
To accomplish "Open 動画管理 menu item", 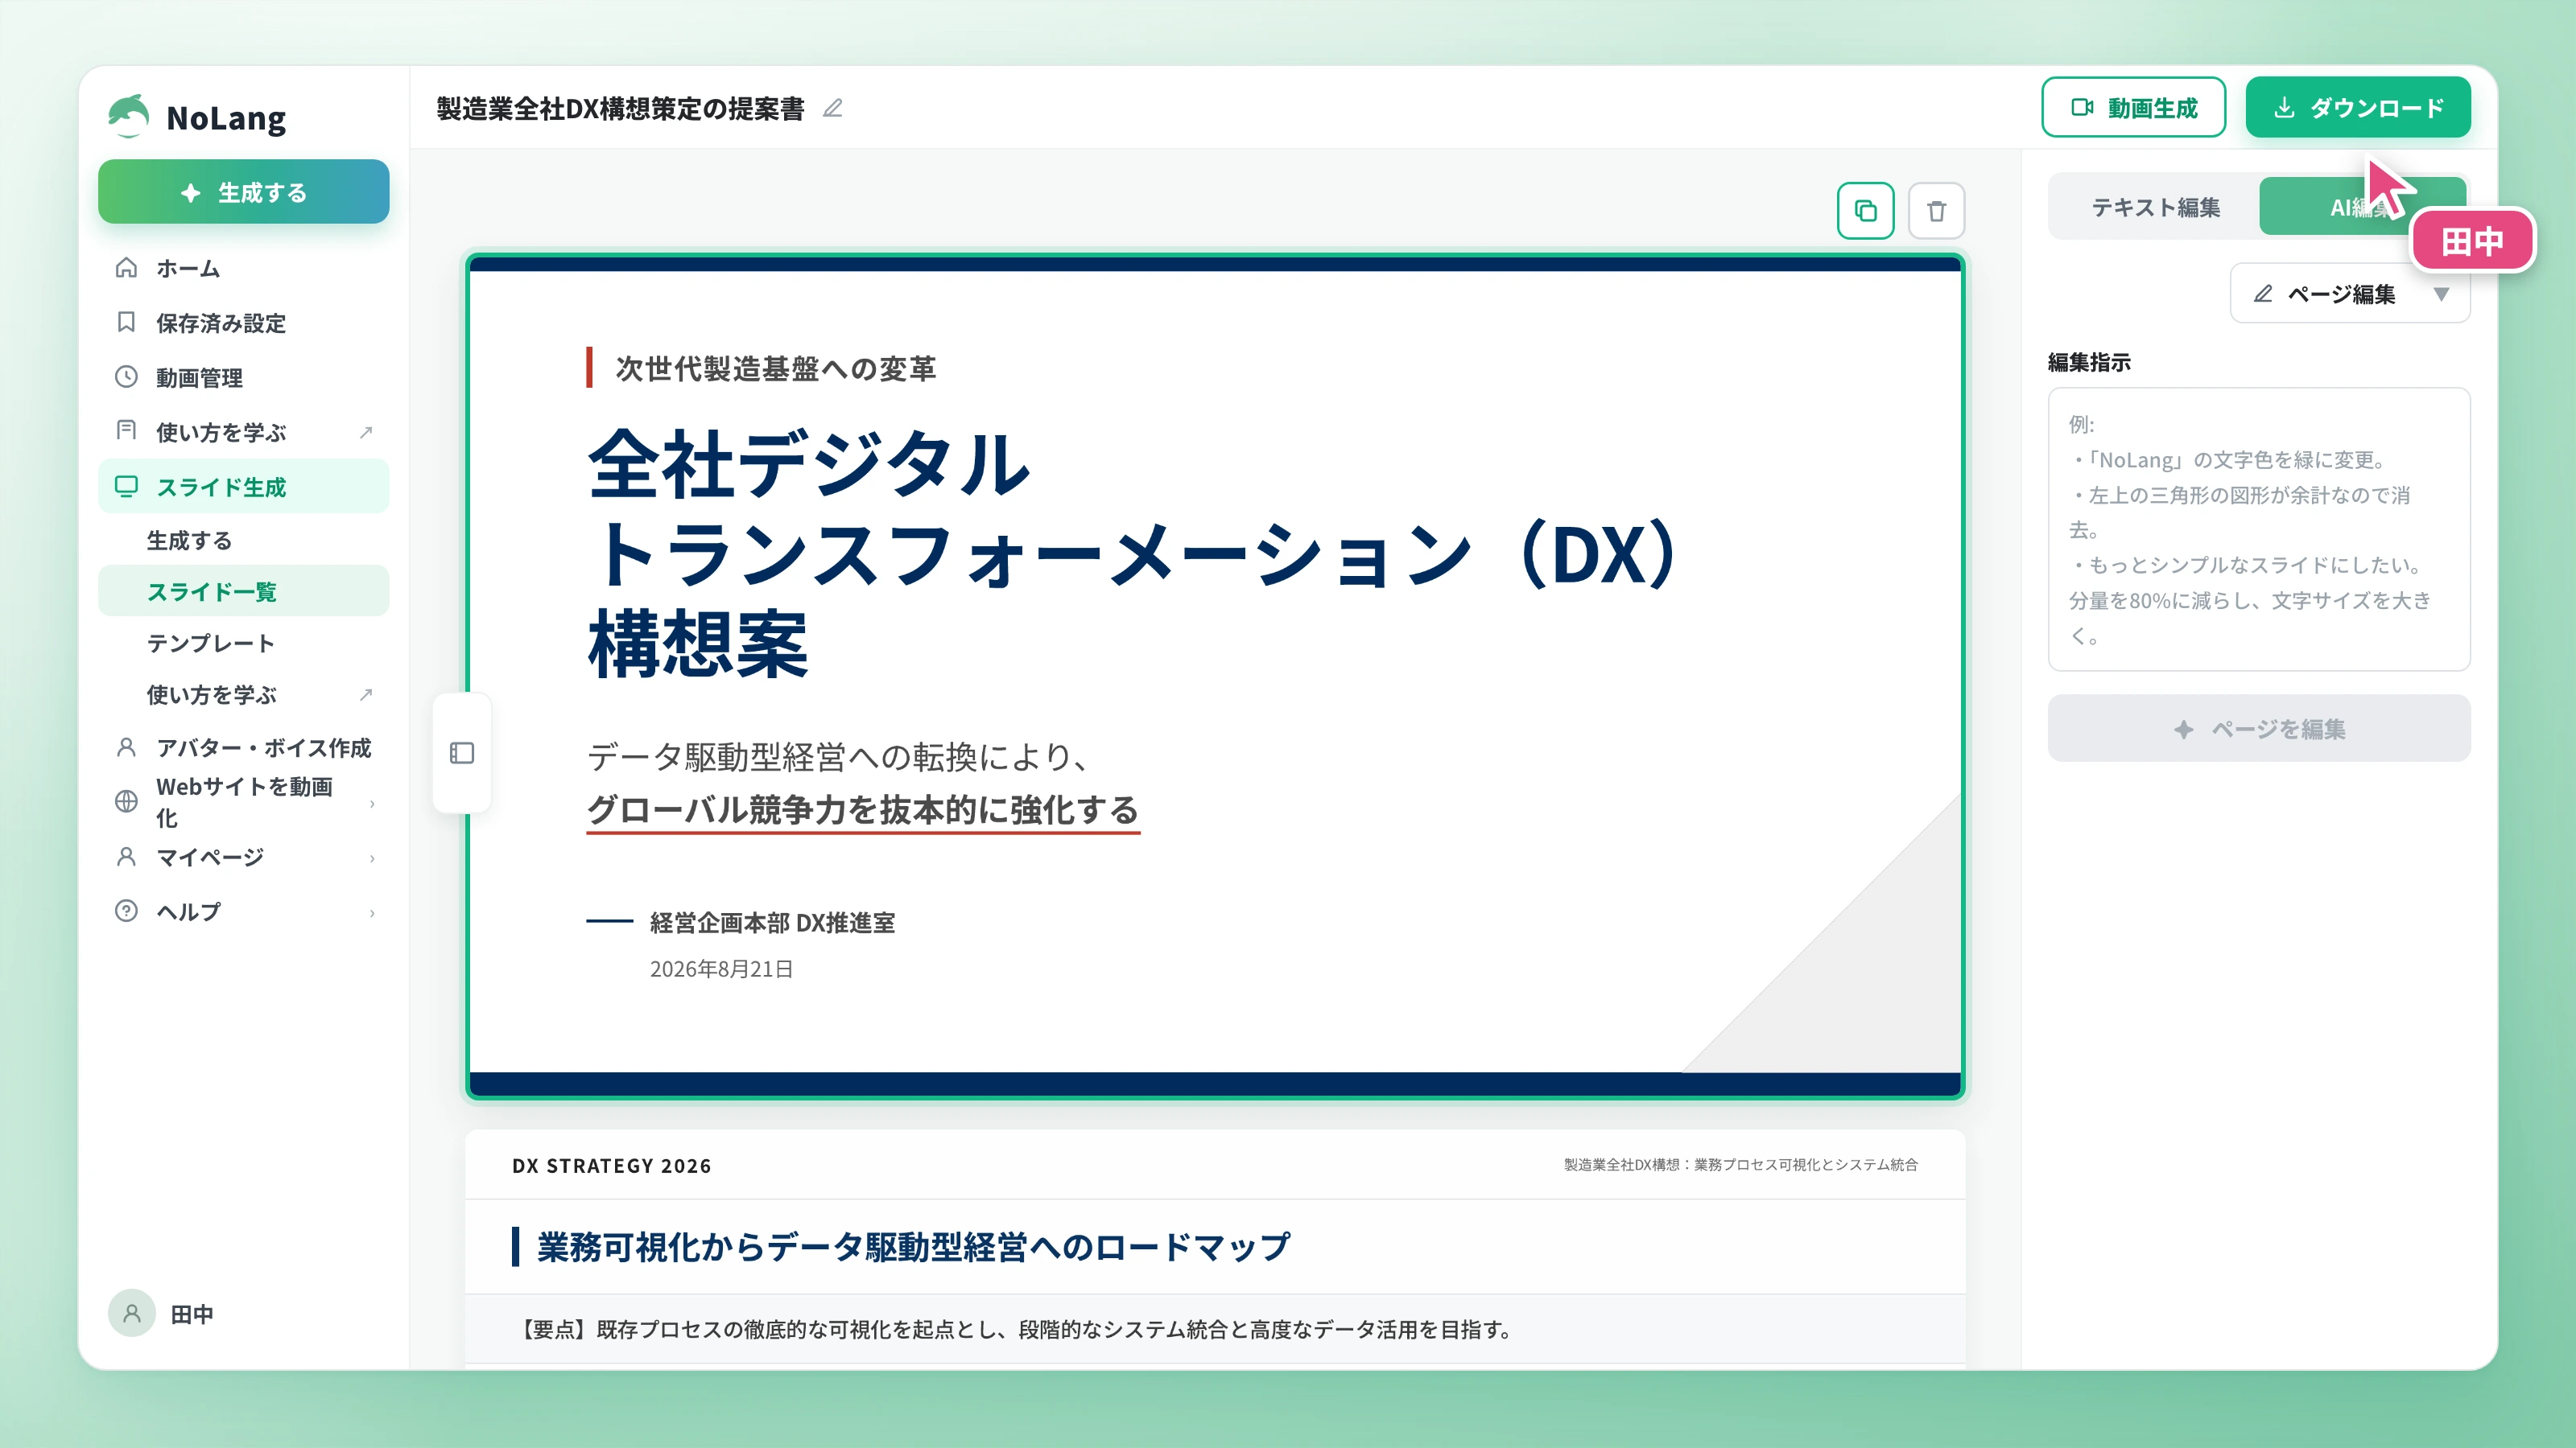I will coord(243,378).
